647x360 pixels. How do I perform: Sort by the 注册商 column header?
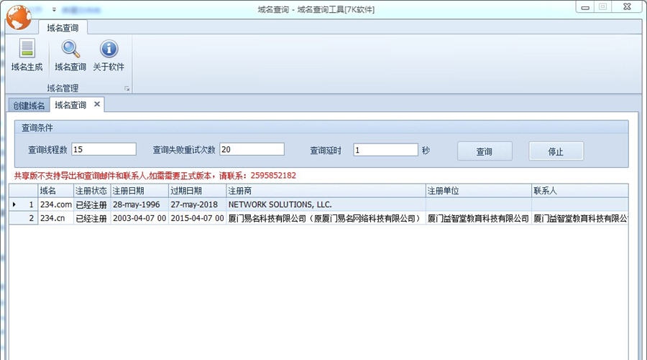pyautogui.click(x=326, y=191)
